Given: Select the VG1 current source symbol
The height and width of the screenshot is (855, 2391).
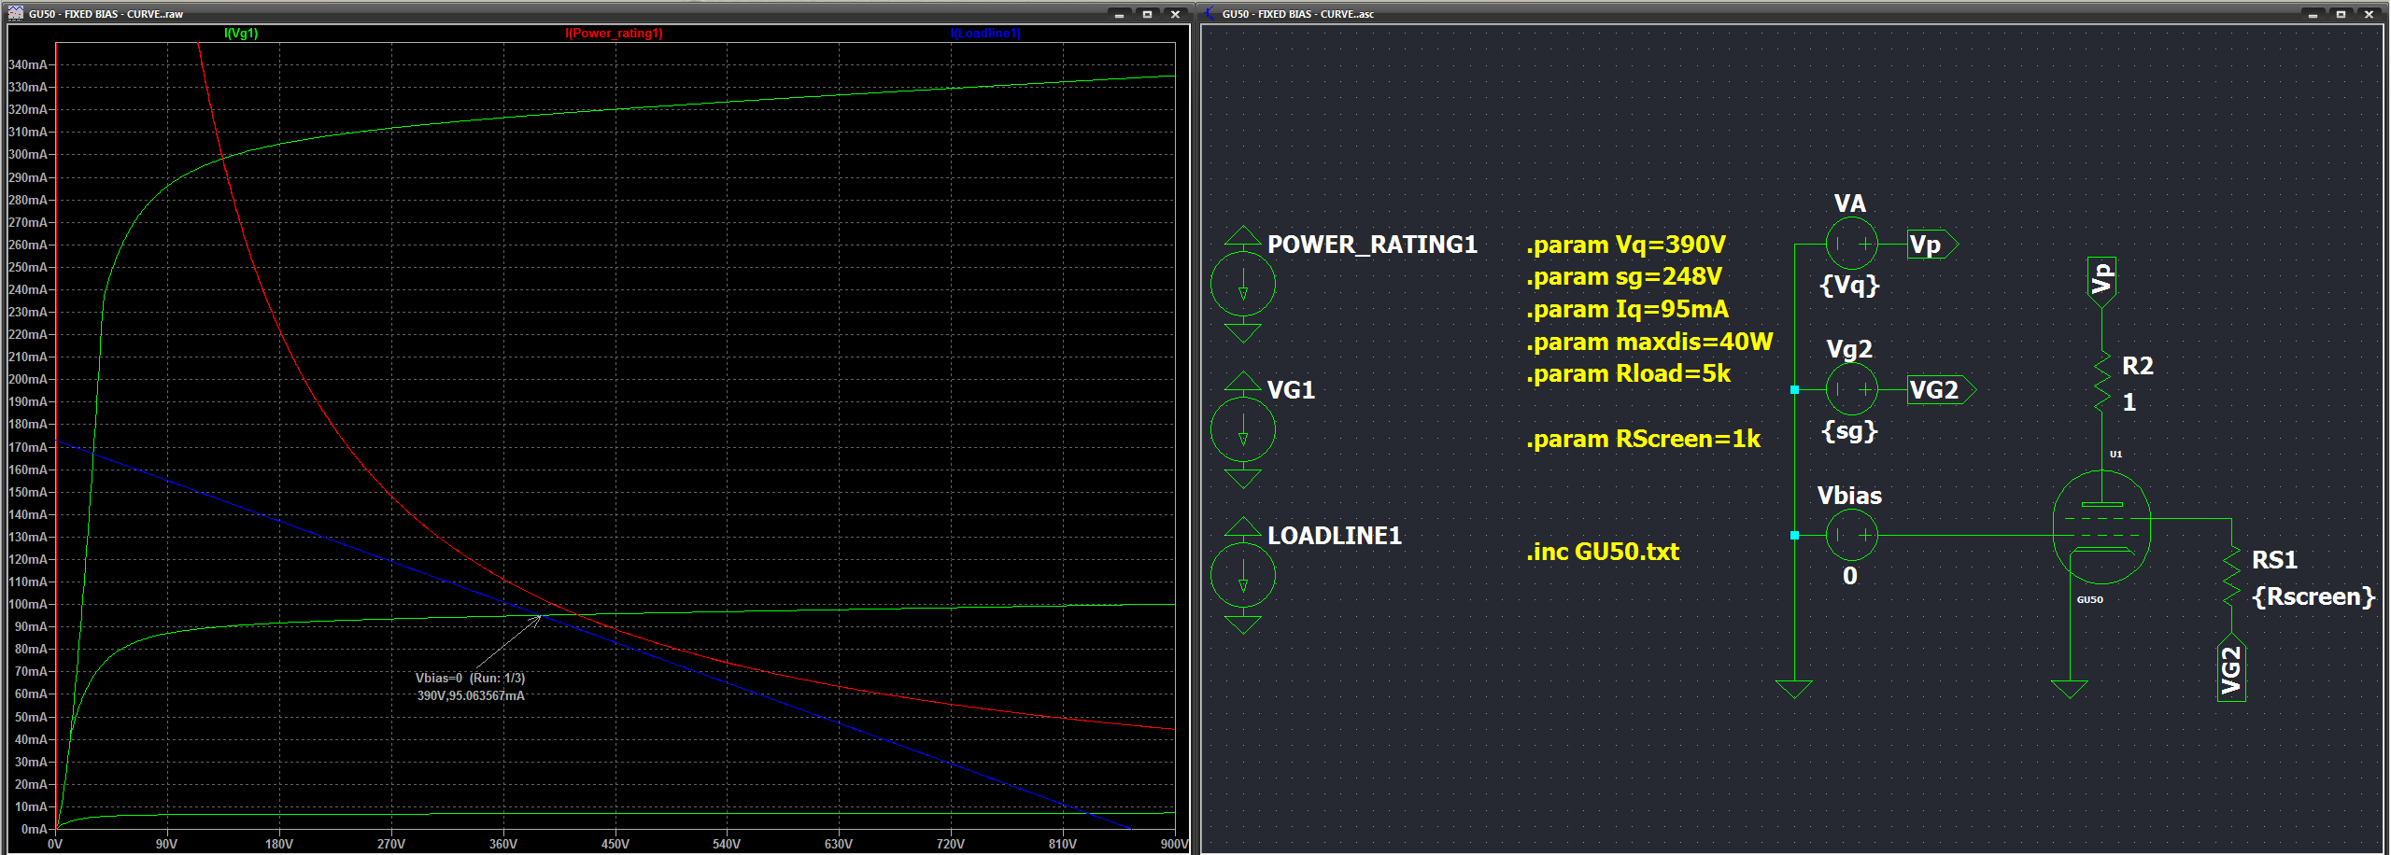Looking at the screenshot, I should (1242, 429).
